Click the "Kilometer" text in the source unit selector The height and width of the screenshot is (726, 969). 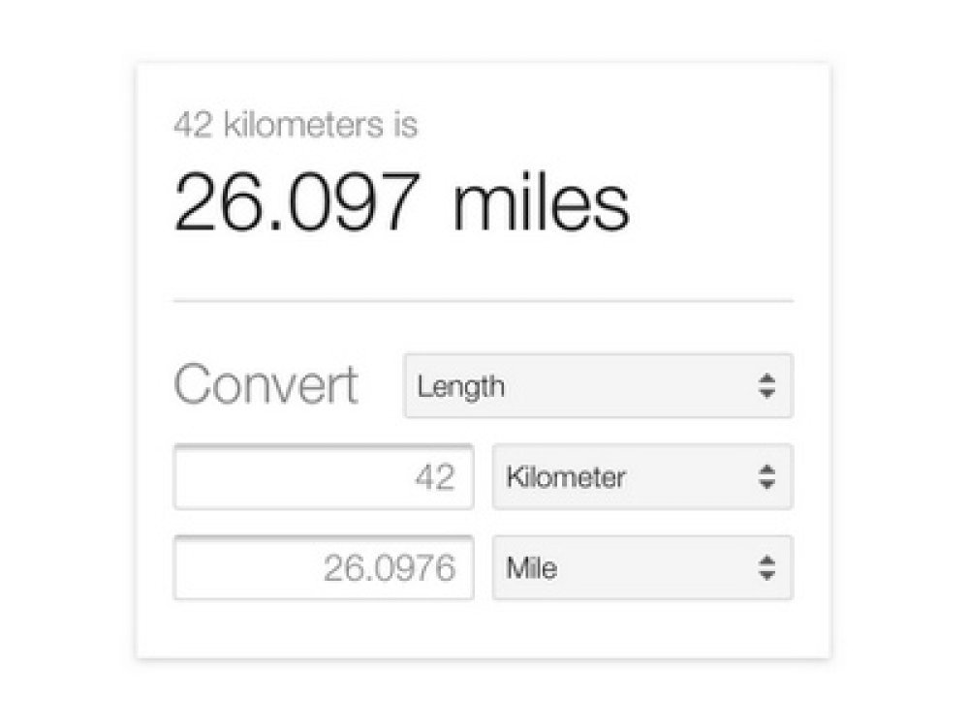click(566, 477)
